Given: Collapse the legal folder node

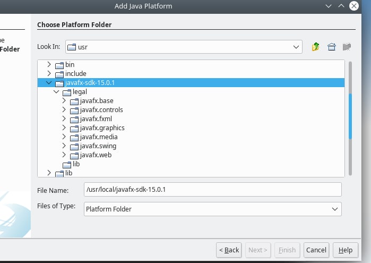Looking at the screenshot, I should [x=56, y=91].
